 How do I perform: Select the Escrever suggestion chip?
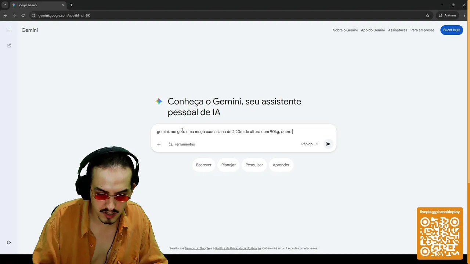(204, 165)
